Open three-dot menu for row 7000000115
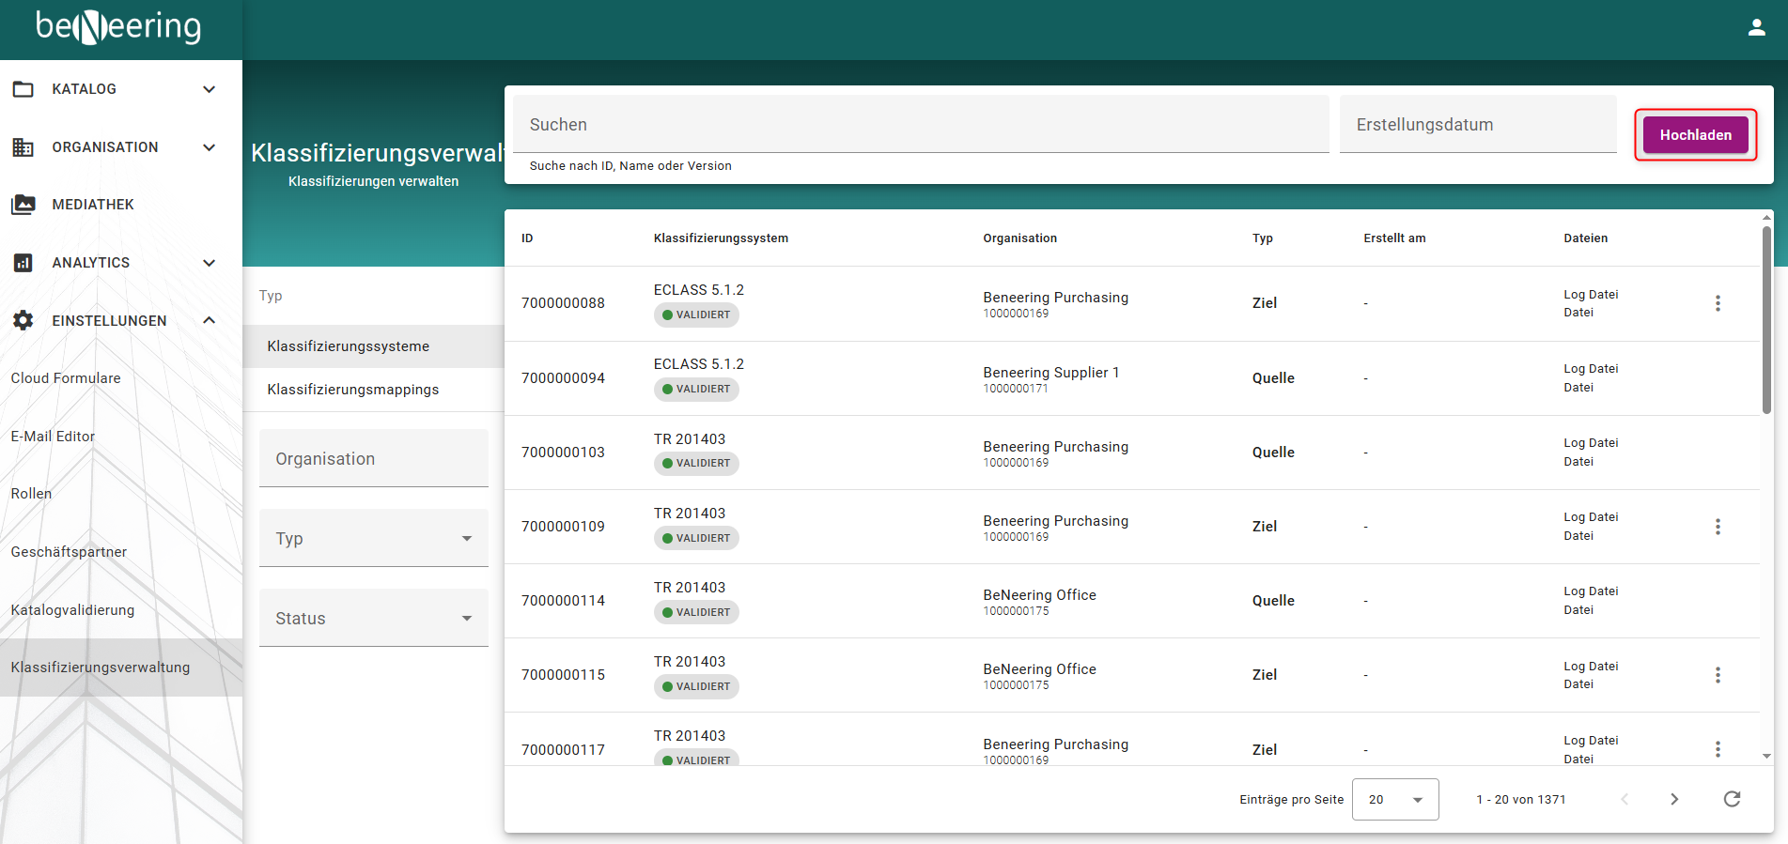This screenshot has height=844, width=1788. click(1718, 675)
